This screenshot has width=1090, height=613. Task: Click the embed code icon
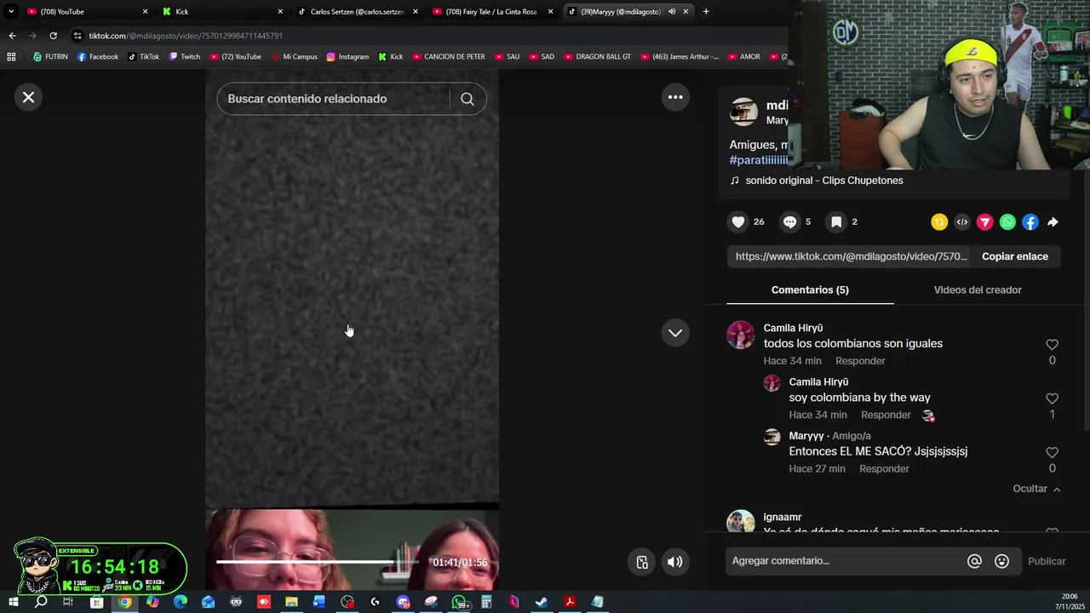(962, 222)
